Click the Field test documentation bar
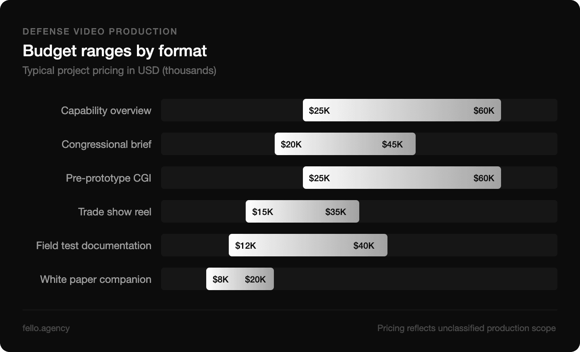The width and height of the screenshot is (580, 352). [x=308, y=245]
